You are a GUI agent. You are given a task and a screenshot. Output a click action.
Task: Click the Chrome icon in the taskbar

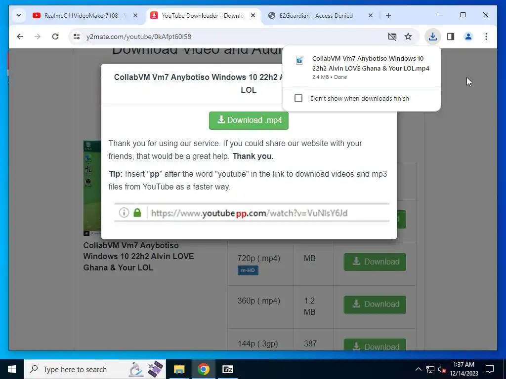click(203, 369)
